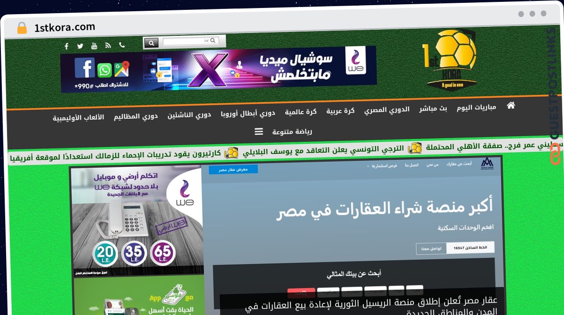This screenshot has width=564, height=315.
Task: Click the RSS feed icon
Action: (108, 44)
